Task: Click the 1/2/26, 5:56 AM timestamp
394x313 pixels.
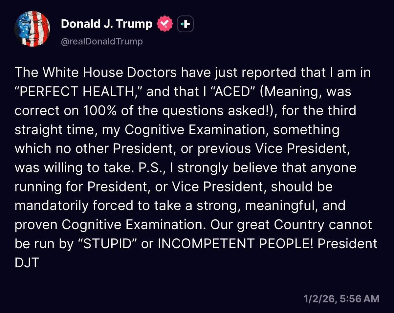Action: pos(341,299)
